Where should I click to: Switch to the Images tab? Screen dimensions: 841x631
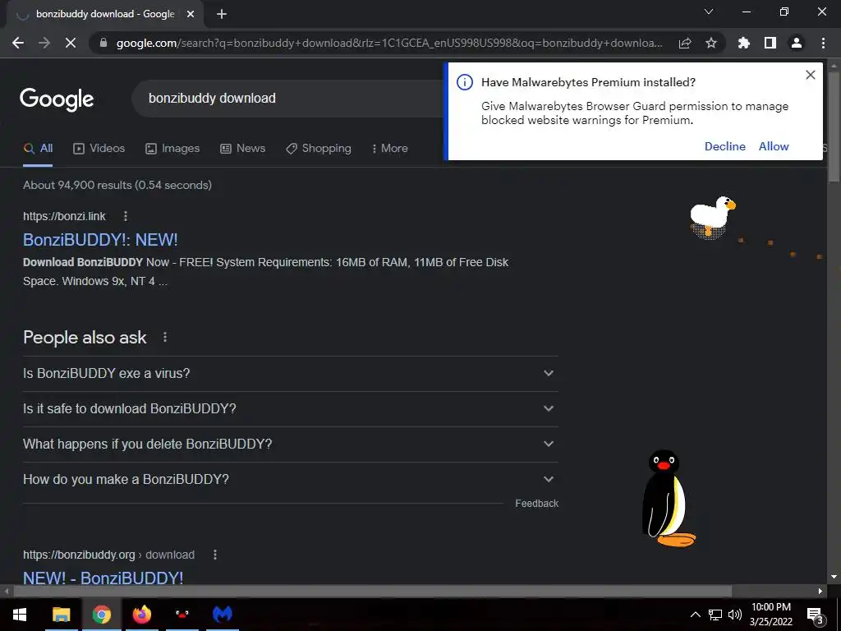[x=172, y=149]
